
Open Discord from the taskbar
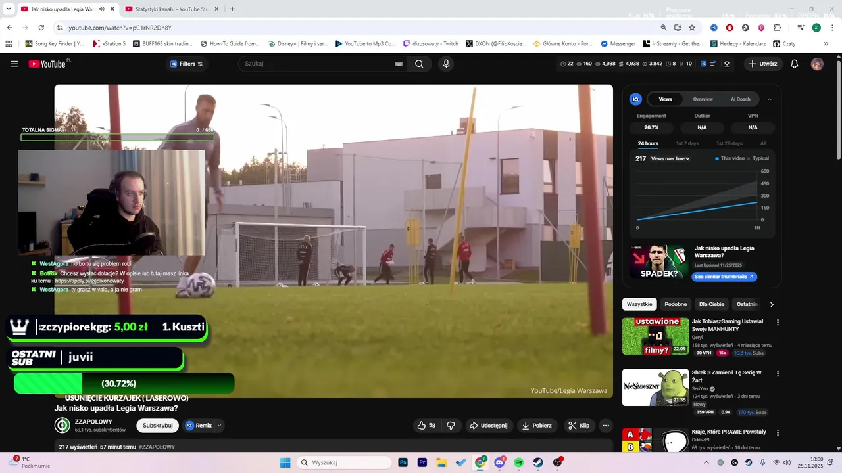(499, 462)
